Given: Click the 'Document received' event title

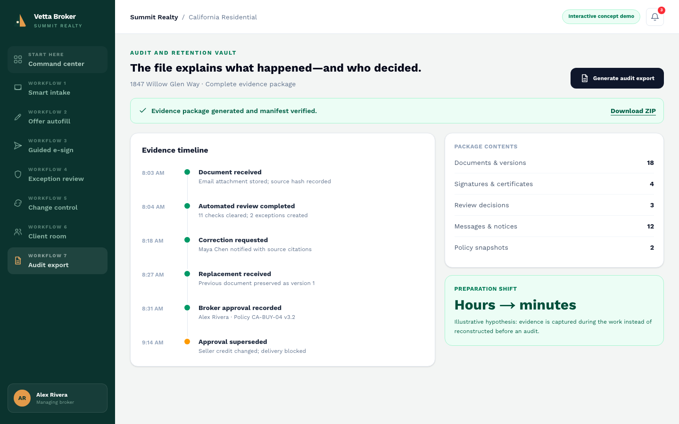Looking at the screenshot, I should [x=230, y=172].
